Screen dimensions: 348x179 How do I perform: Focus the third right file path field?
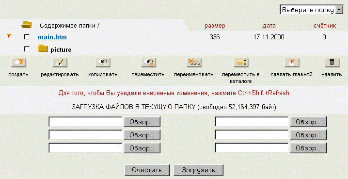(252, 148)
